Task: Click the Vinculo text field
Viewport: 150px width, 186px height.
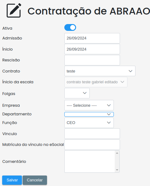Action: (x=92, y=134)
